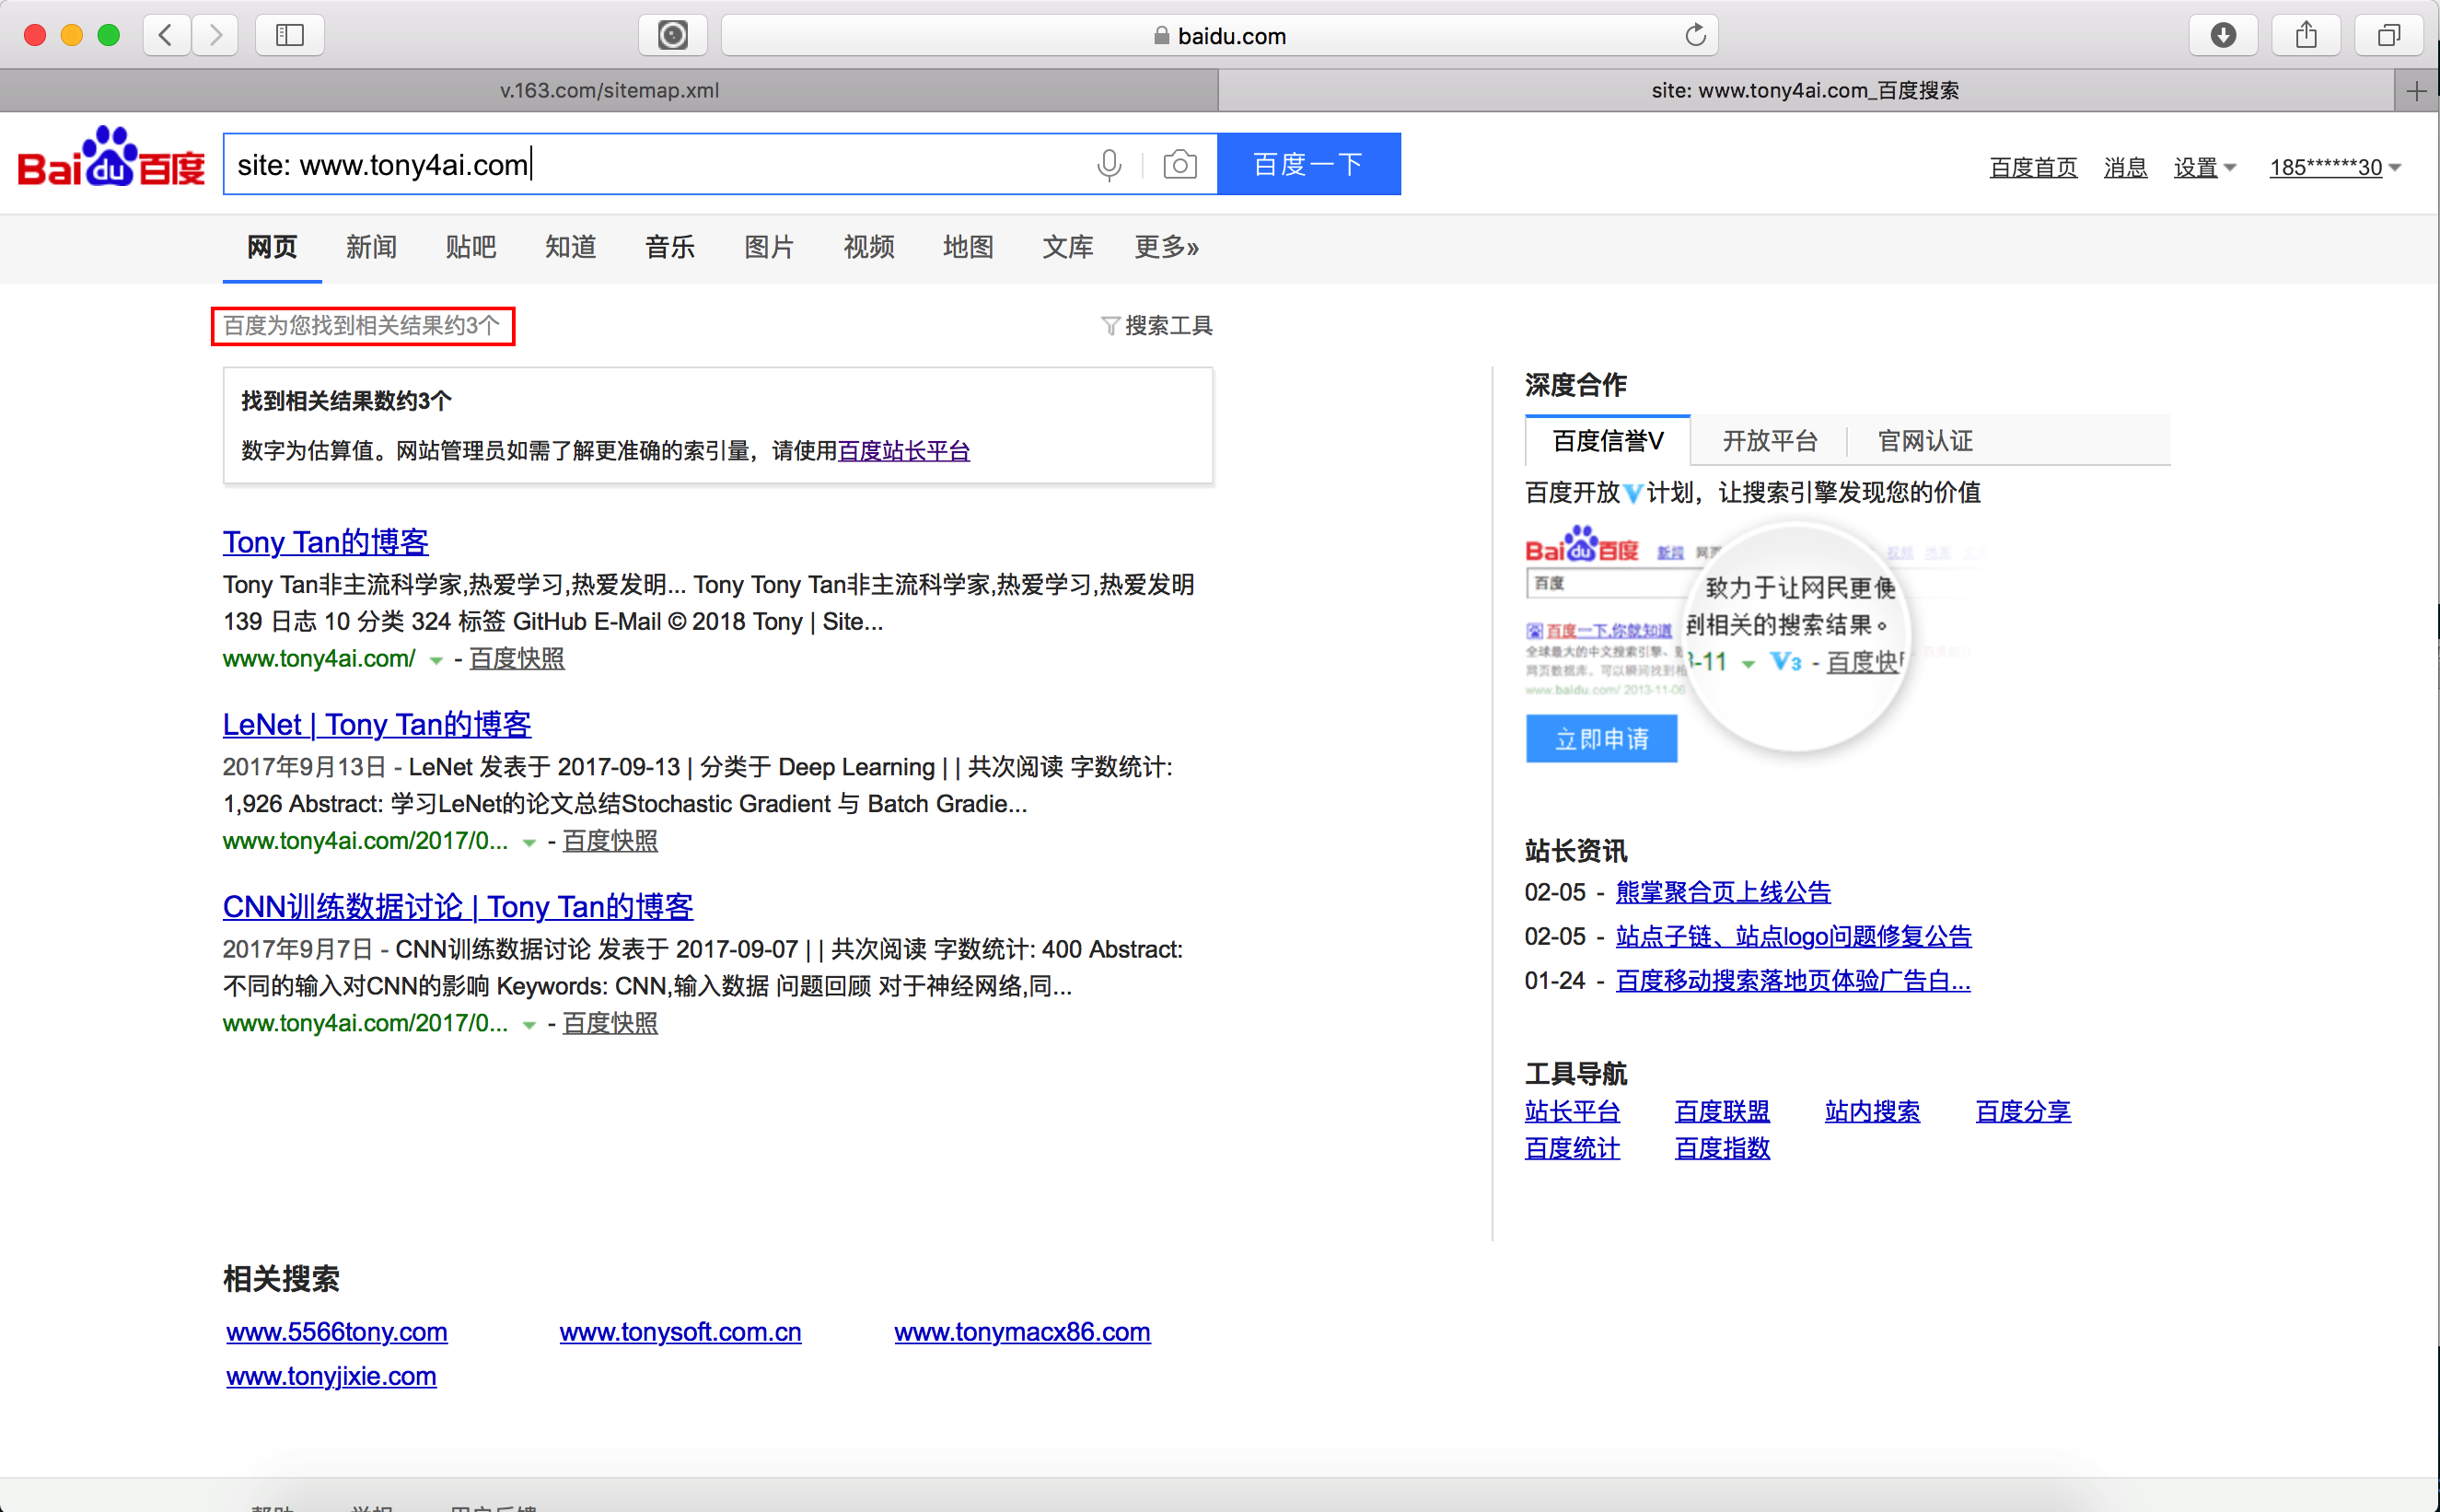Click the Safari share icon
The image size is (2440, 1512).
click(2305, 36)
